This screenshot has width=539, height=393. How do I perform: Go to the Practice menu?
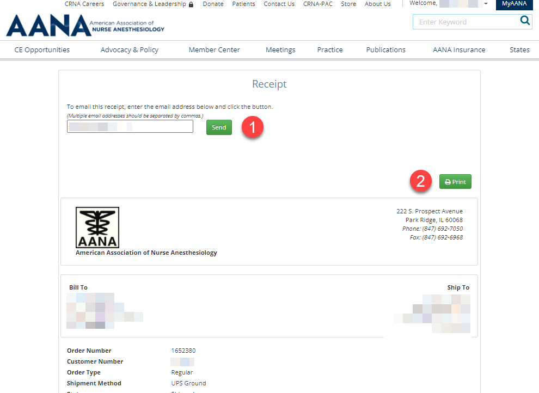[330, 50]
